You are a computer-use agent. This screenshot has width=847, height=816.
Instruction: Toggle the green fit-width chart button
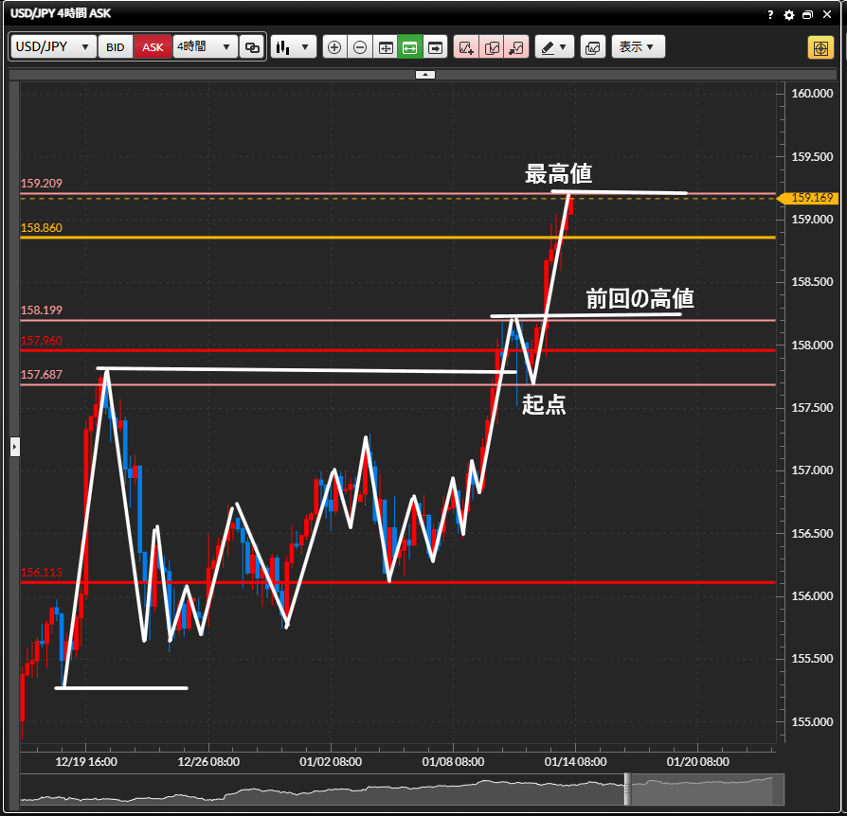coord(410,46)
